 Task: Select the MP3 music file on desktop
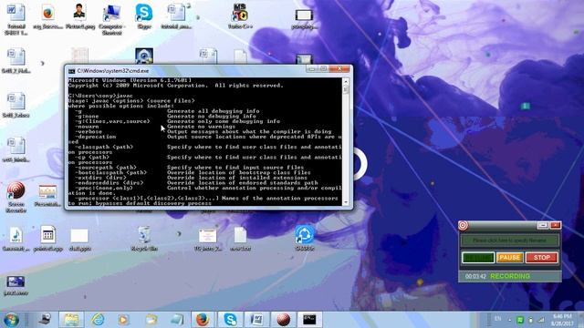(16, 238)
